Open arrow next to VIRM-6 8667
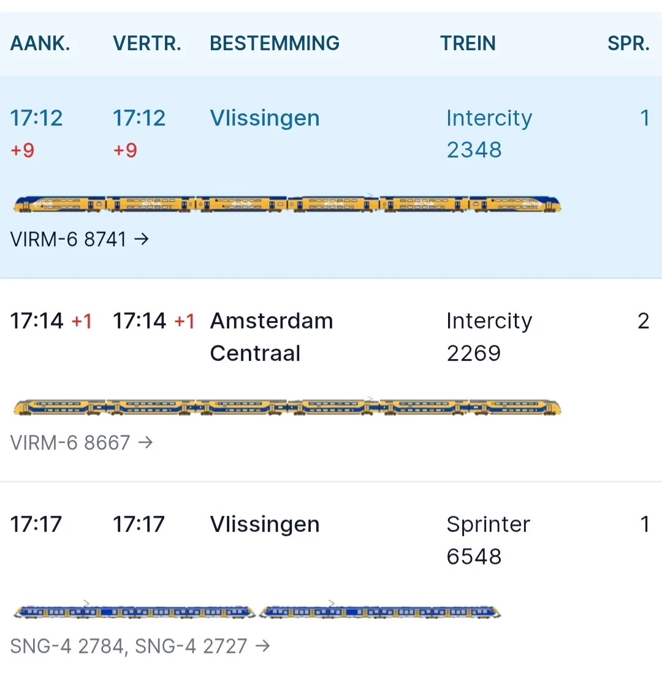 click(x=145, y=442)
